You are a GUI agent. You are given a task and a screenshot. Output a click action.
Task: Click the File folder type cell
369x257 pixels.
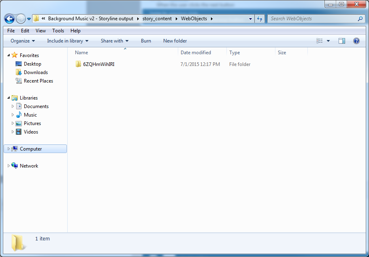239,64
